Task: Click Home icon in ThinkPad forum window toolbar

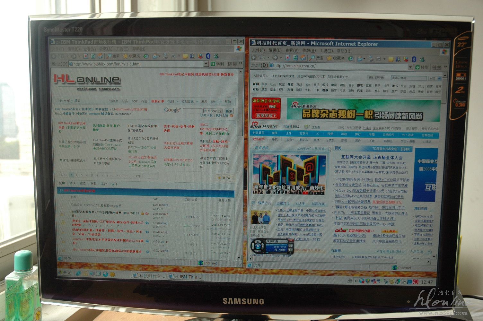Action: (100, 56)
